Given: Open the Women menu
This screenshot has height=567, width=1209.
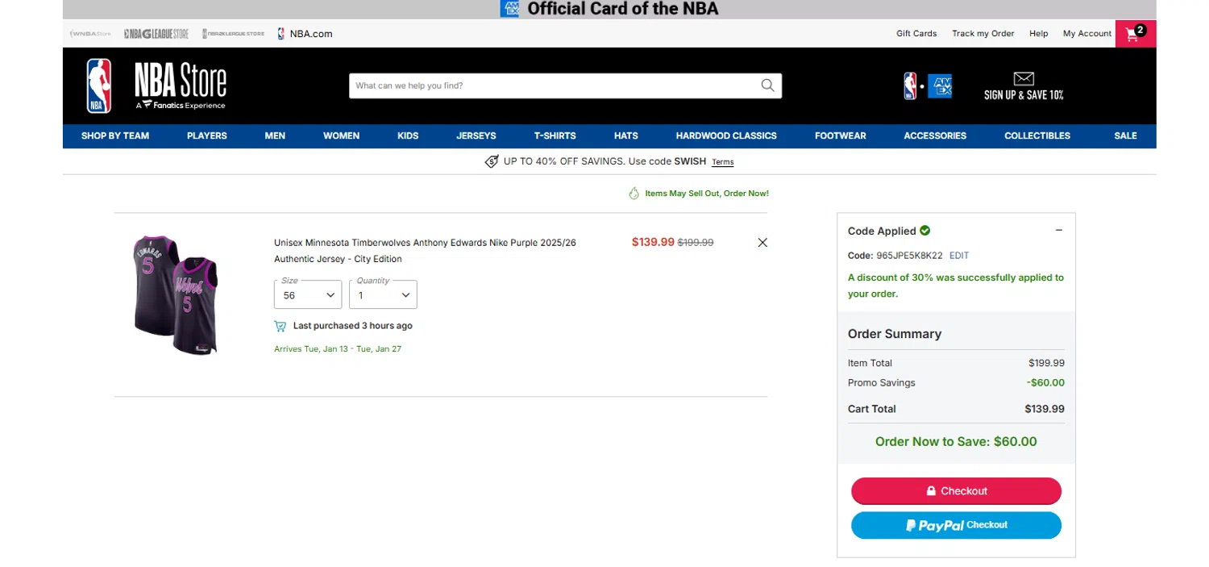Looking at the screenshot, I should pos(342,135).
